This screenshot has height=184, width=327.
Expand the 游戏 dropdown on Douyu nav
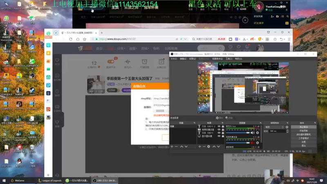tap(145, 48)
